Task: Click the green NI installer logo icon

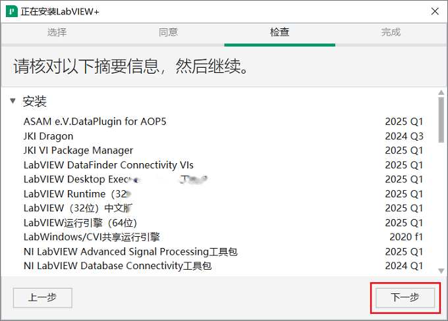Action: 12,11
